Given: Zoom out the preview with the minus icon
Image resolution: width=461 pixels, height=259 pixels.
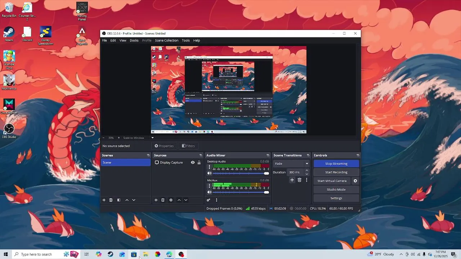Looking at the screenshot, I should tap(103, 138).
